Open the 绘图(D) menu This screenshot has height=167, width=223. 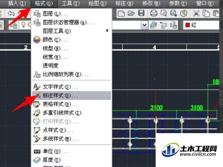[x=97, y=3]
